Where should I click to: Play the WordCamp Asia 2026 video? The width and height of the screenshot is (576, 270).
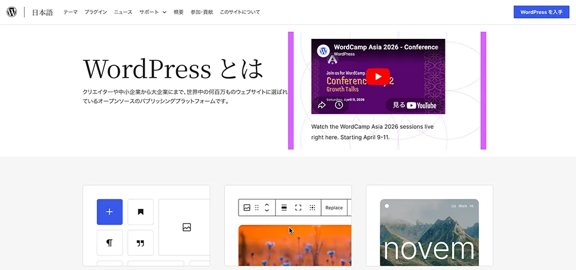378,76
